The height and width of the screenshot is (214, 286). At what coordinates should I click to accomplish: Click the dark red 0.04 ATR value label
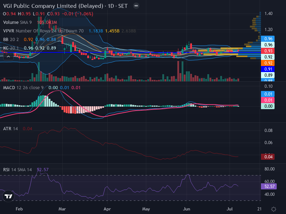coord(268,157)
